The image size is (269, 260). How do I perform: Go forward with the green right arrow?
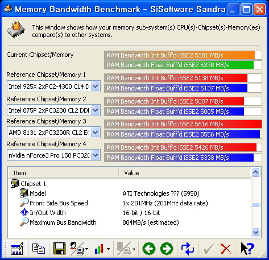tap(167, 249)
